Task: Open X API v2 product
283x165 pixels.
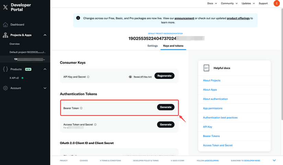Action: pos(14,78)
